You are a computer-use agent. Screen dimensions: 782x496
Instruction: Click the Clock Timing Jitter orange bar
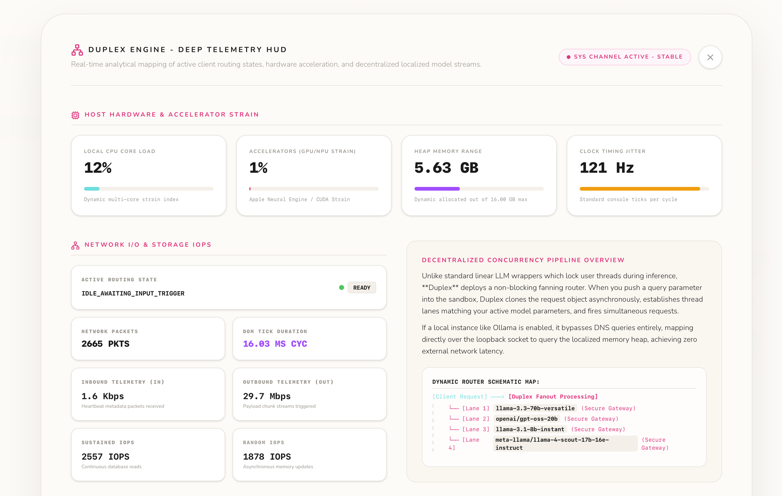[639, 189]
